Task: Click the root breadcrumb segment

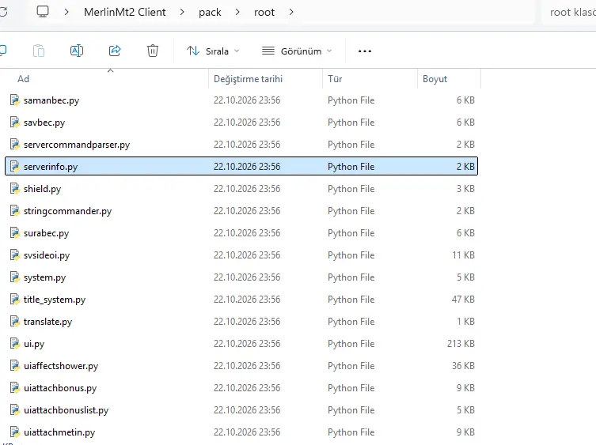Action: [264, 12]
